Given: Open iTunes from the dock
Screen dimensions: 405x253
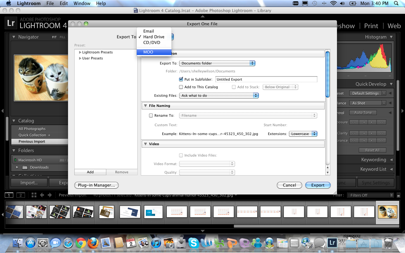Looking at the screenshot, I should pyautogui.click(x=156, y=243).
